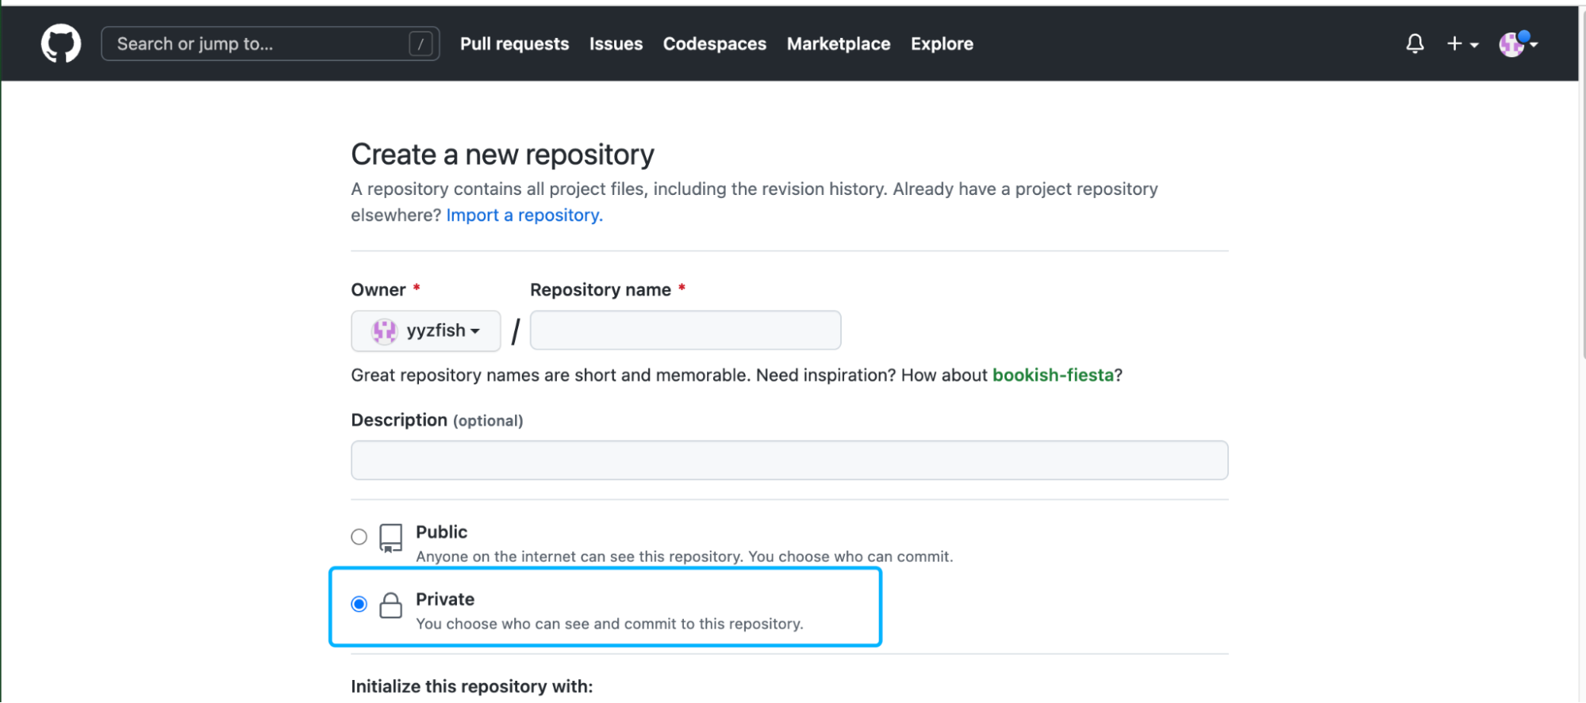Select the Private radio button
The height and width of the screenshot is (703, 1586).
(359, 605)
